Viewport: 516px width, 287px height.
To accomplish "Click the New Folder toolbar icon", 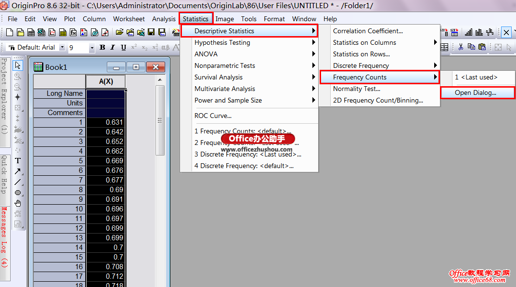I will [20, 32].
